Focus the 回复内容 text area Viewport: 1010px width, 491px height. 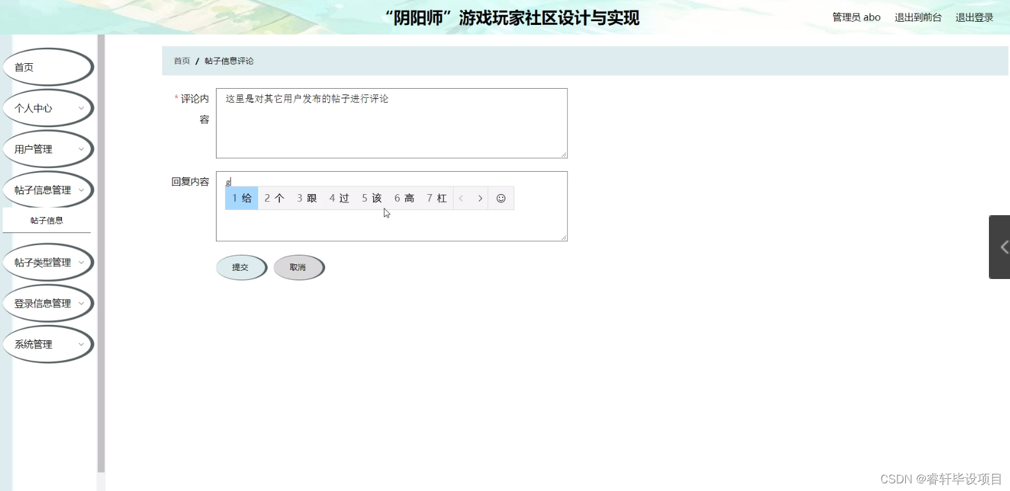392,206
